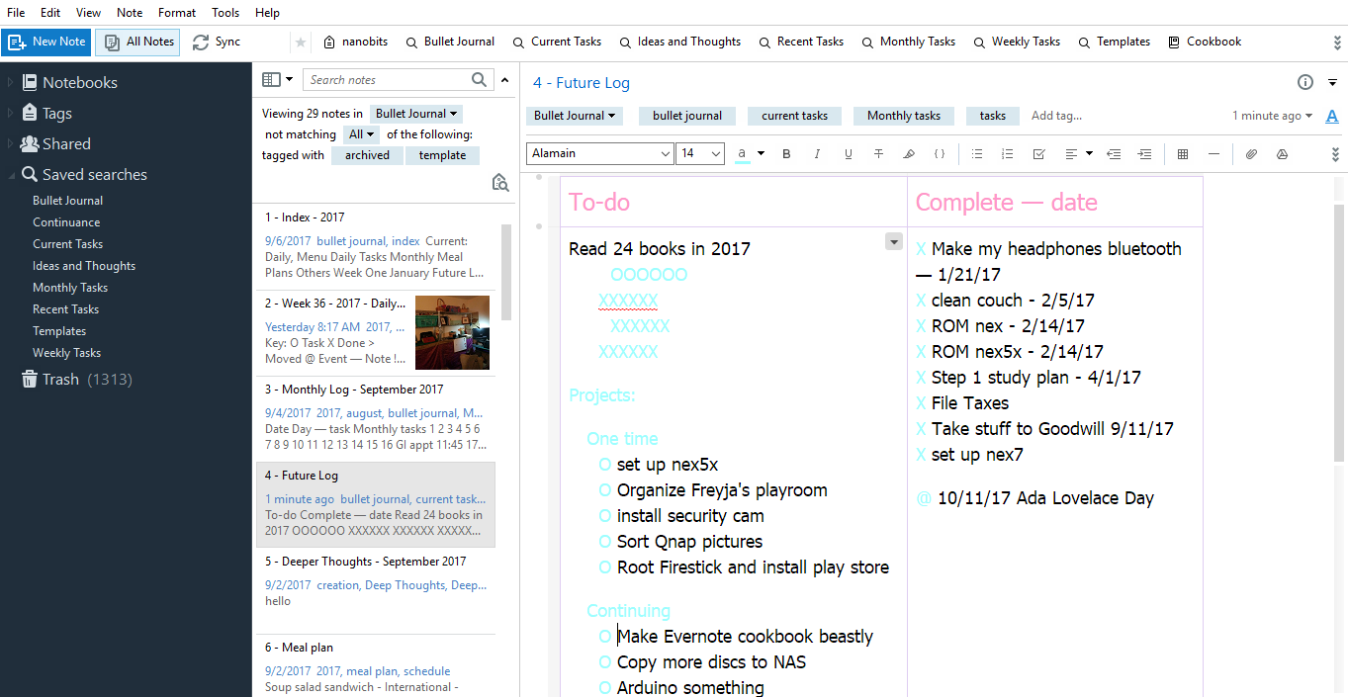Attach a file with paperclip icon
The width and height of the screenshot is (1348, 697).
(1251, 154)
